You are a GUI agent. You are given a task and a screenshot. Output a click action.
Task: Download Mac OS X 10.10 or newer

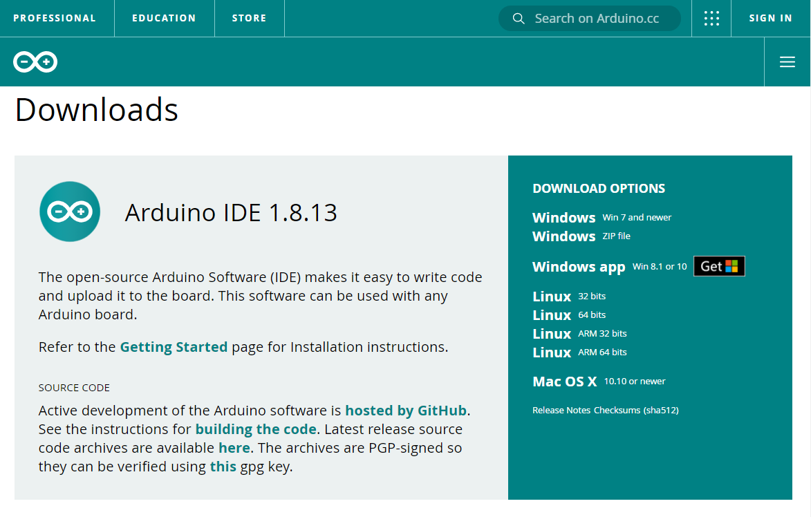coord(599,382)
